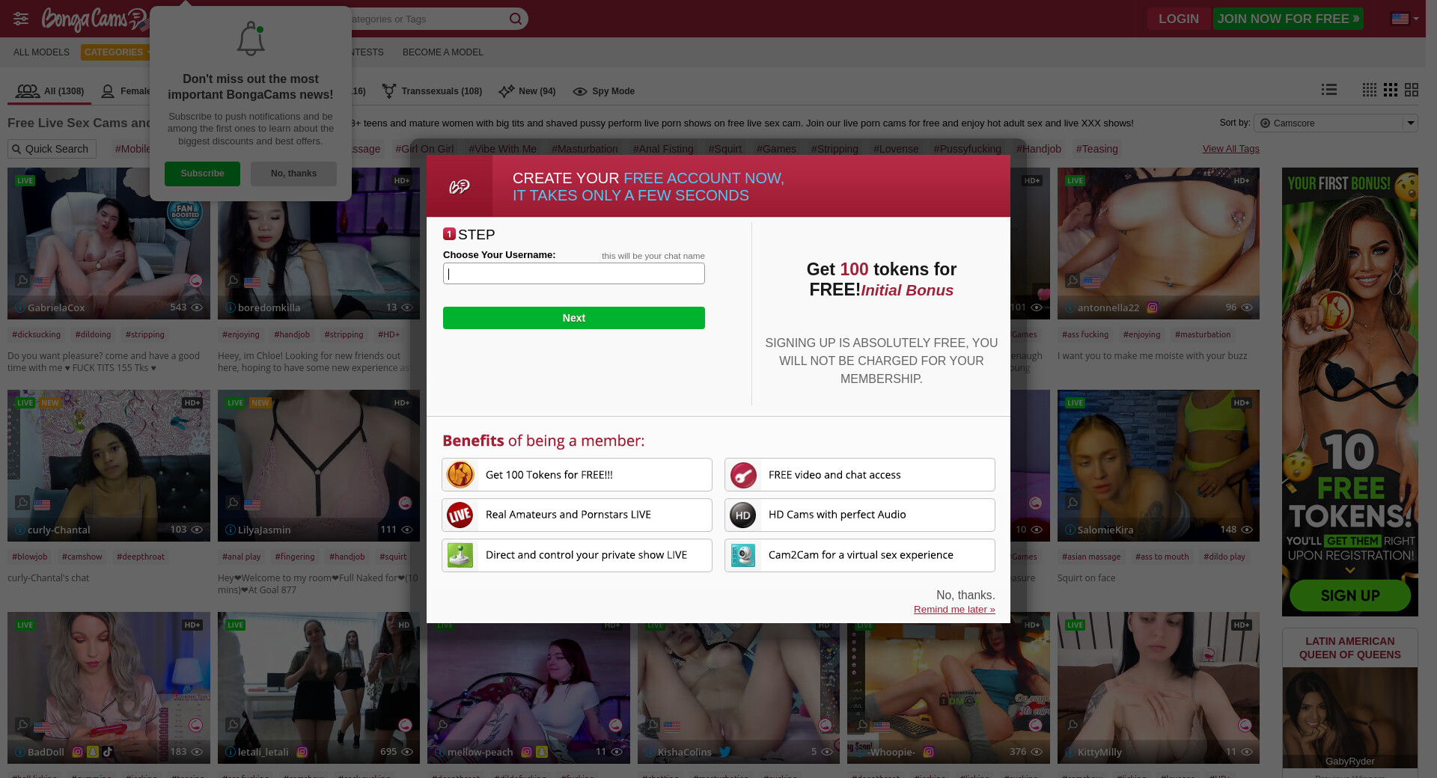Select the smallest thumbnail grid view
This screenshot has width=1437, height=778.
click(x=1370, y=90)
